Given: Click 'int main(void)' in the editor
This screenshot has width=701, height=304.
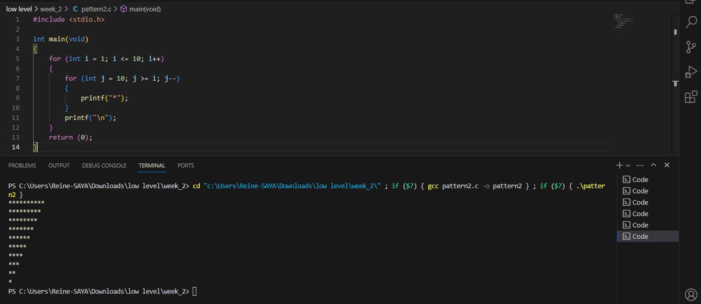Looking at the screenshot, I should tap(60, 39).
